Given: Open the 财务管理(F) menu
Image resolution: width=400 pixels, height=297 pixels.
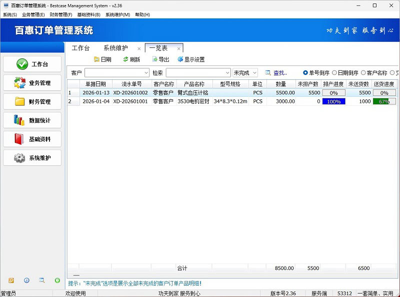Looking at the screenshot, I should tap(60, 14).
